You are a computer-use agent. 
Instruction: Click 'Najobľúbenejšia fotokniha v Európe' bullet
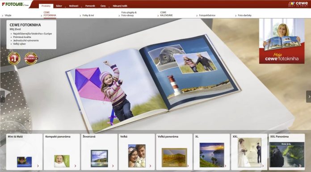click(33, 34)
